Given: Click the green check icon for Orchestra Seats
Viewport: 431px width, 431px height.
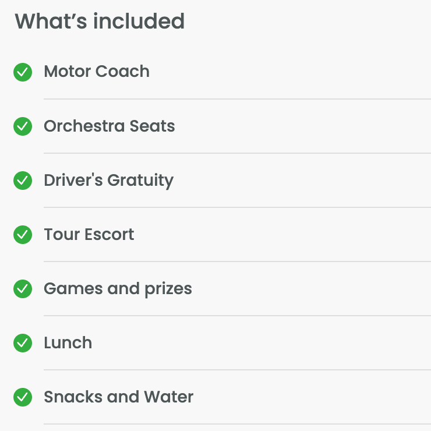Looking at the screenshot, I should tap(23, 126).
